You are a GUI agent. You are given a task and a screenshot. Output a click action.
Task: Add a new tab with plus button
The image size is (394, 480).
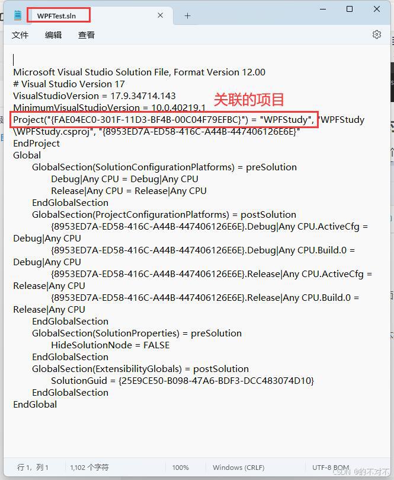pos(187,15)
